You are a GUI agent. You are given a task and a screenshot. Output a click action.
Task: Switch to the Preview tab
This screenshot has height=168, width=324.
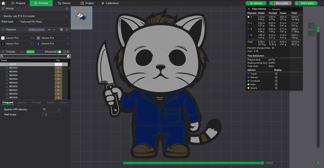[x=41, y=3]
